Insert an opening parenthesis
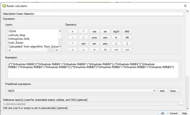190x115 pixels. point(116,44)
